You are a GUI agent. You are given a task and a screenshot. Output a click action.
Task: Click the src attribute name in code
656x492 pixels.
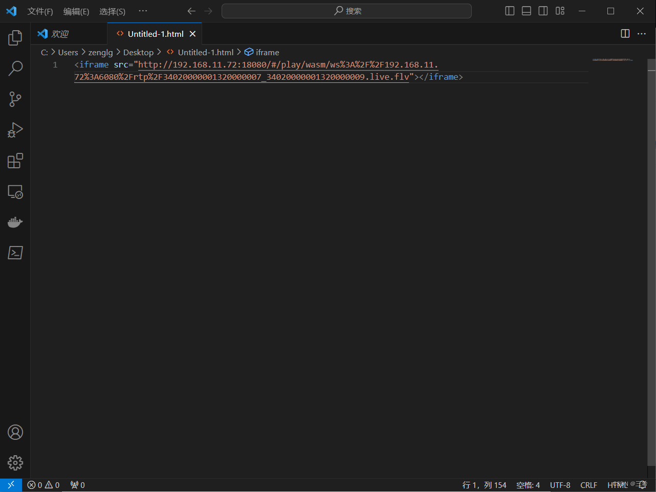click(121, 65)
